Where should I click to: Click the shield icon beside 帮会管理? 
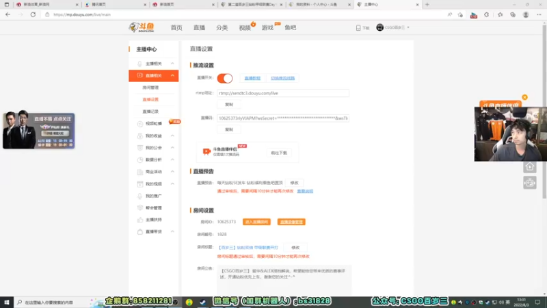[140, 208]
